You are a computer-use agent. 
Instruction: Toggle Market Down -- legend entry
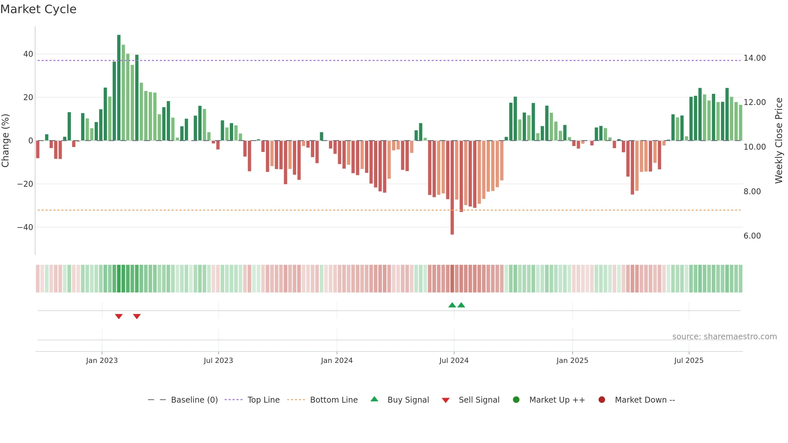[636, 400]
